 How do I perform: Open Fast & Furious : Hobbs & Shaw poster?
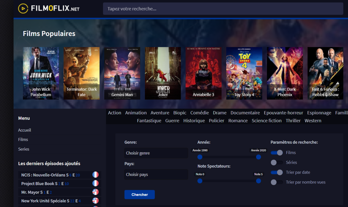click(325, 73)
